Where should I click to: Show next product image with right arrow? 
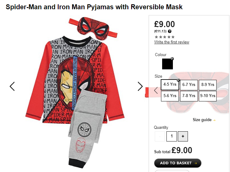pos(140,86)
